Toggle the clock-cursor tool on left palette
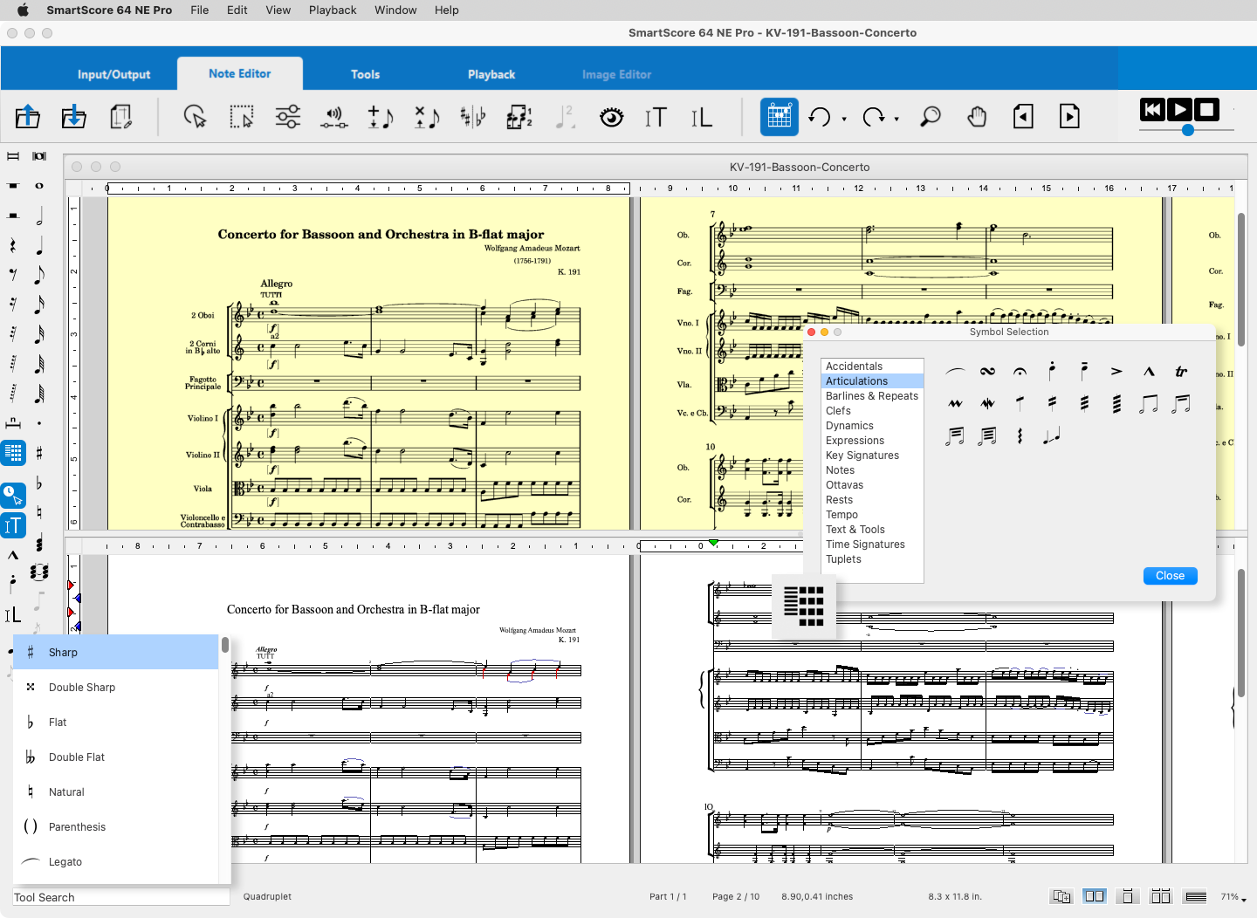Screen dimensions: 1257x918 [x=13, y=496]
